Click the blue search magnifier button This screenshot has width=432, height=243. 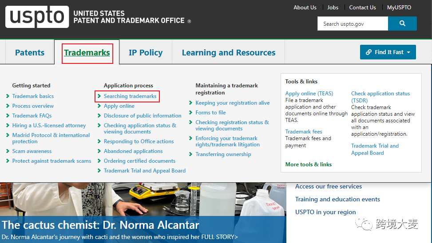pyautogui.click(x=402, y=24)
